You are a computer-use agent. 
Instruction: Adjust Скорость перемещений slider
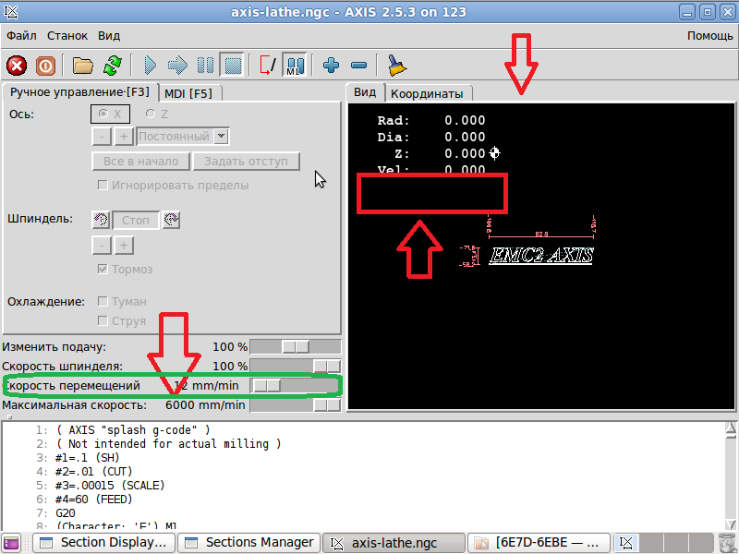pyautogui.click(x=296, y=385)
